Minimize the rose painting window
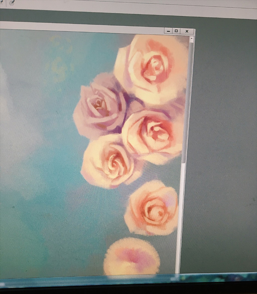The image size is (257, 294). 168,31
